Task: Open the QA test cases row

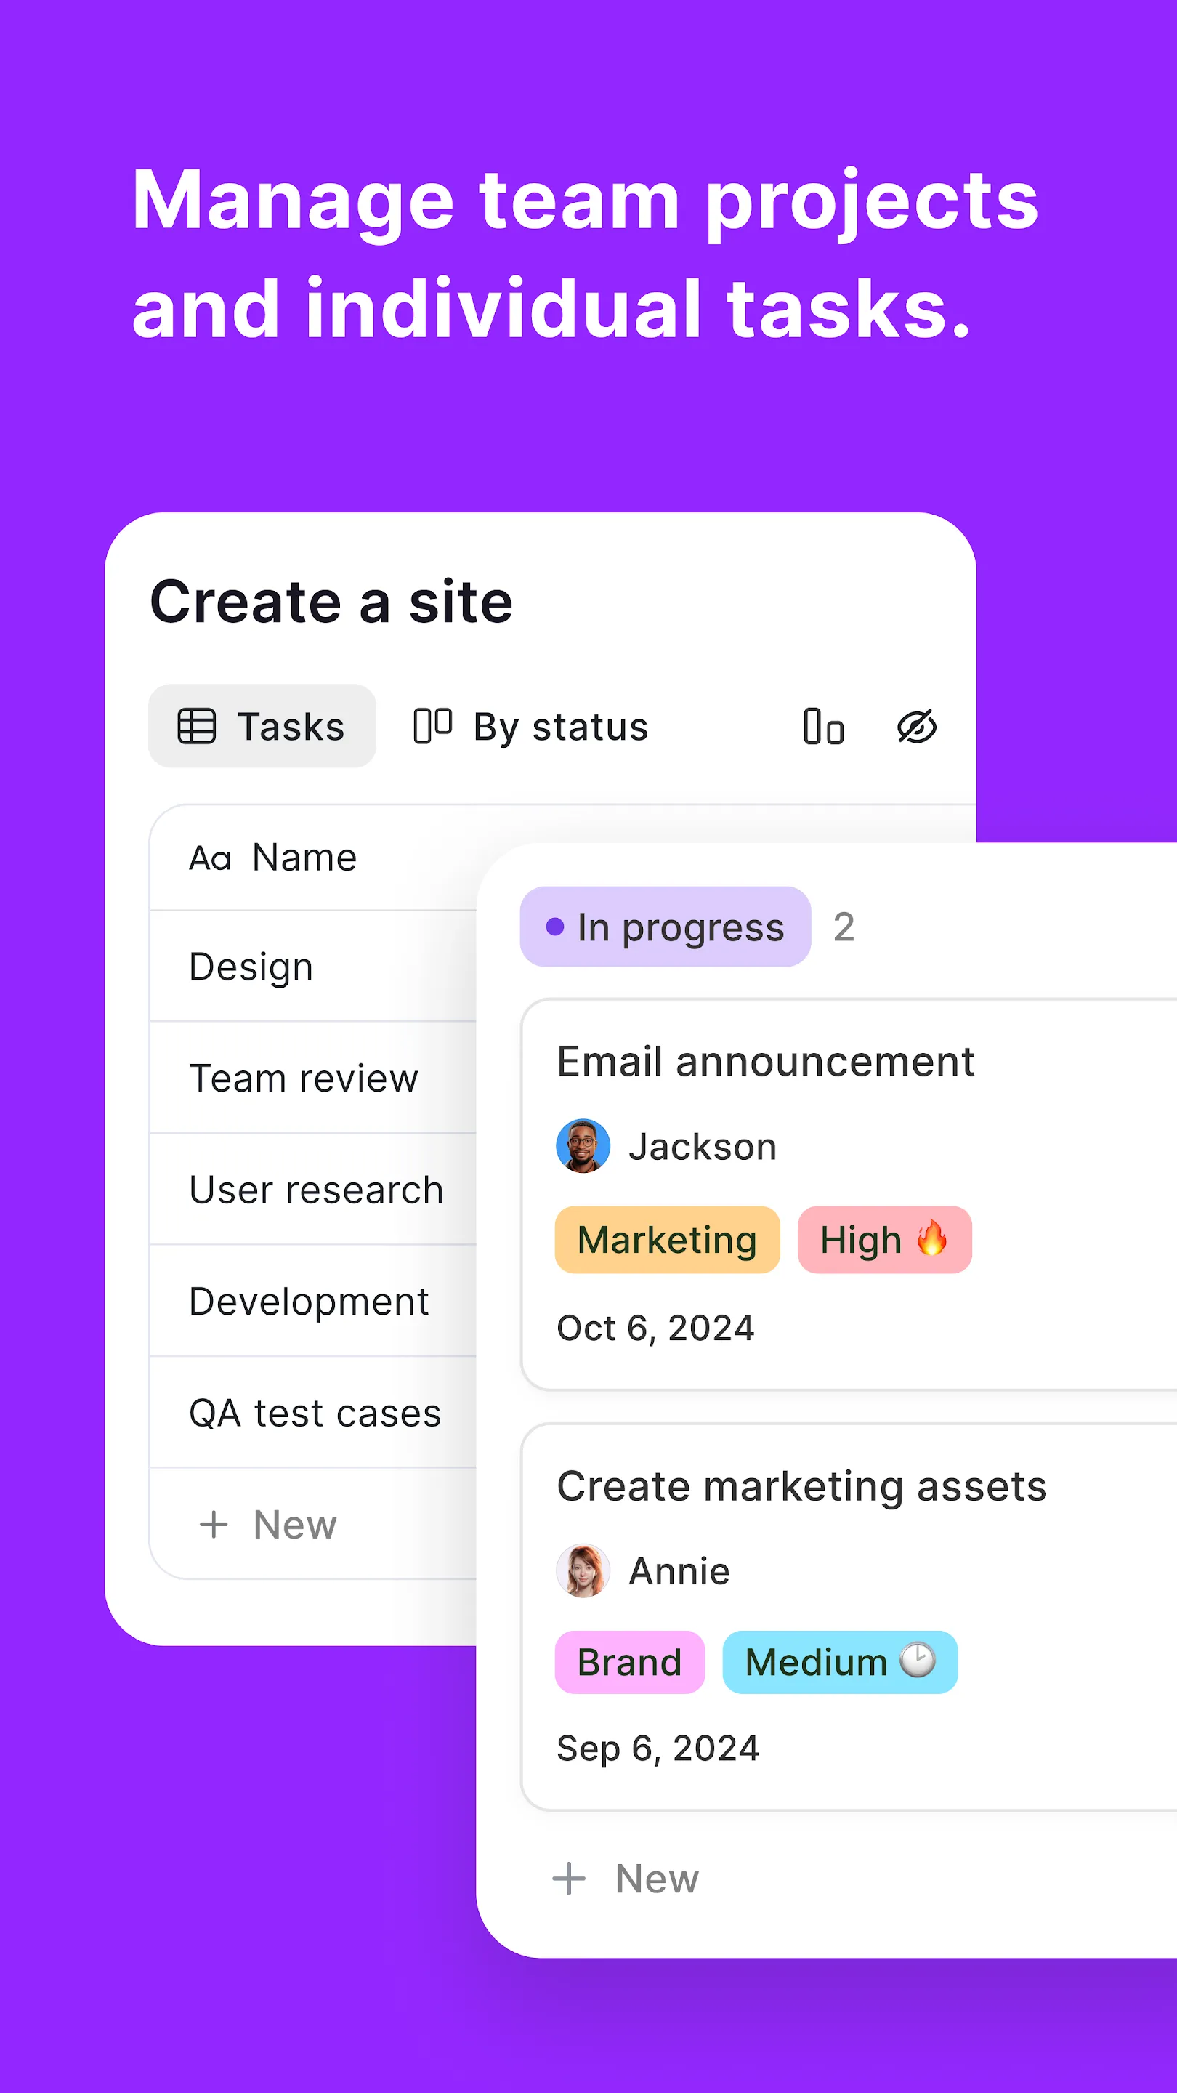Action: (314, 1412)
